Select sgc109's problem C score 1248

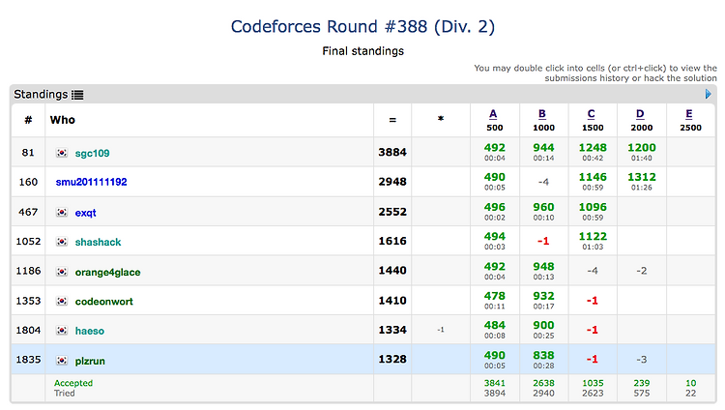click(593, 148)
